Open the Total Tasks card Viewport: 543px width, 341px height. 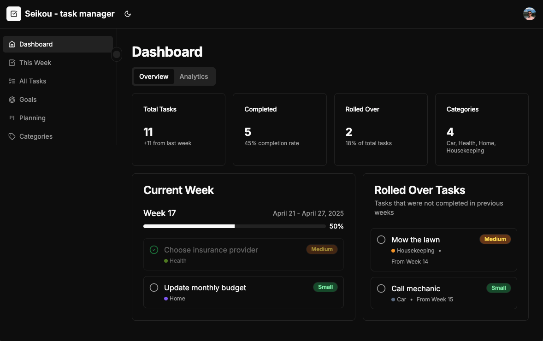(x=179, y=129)
